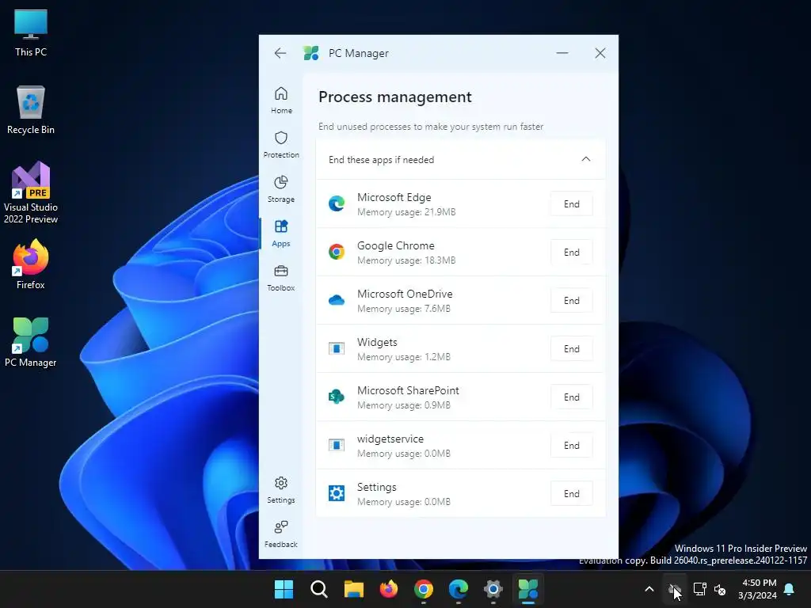Select the Recycle Bin desktop icon
Image resolution: width=811 pixels, height=608 pixels.
(31, 110)
